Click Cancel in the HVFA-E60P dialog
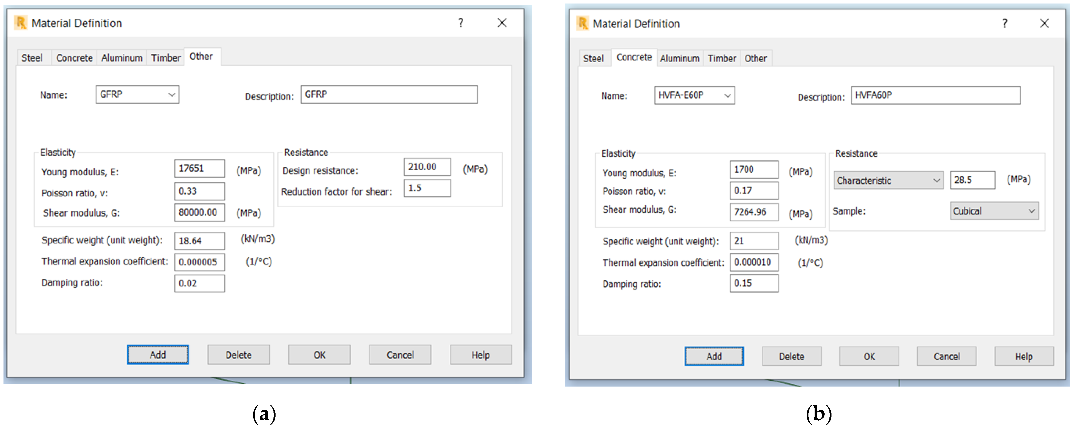This screenshot has height=428, width=1074. pyautogui.click(x=946, y=357)
